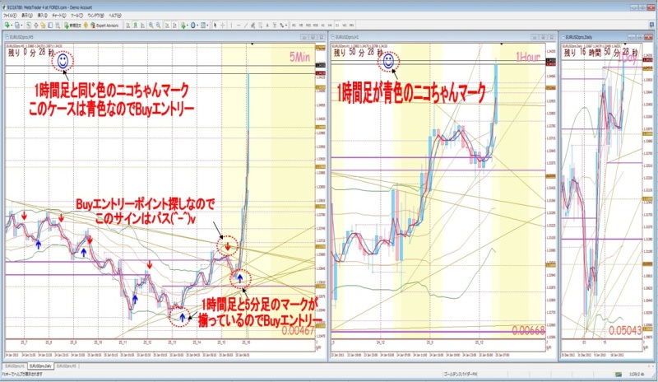The width and height of the screenshot is (658, 382).
Task: Open the ウィンドウ(W) menu
Action: click(x=95, y=16)
